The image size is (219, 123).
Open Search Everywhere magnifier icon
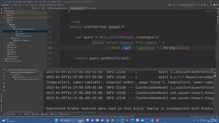211,5
